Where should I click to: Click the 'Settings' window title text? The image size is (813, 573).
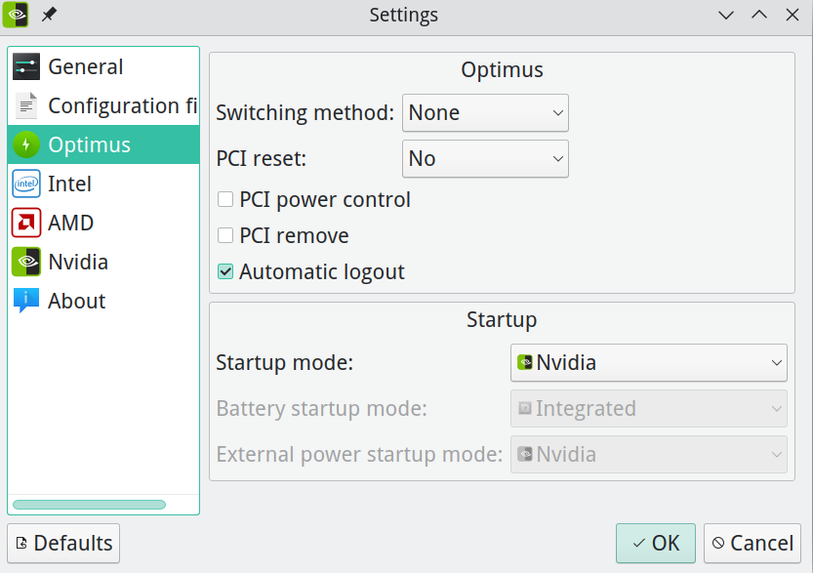[403, 15]
